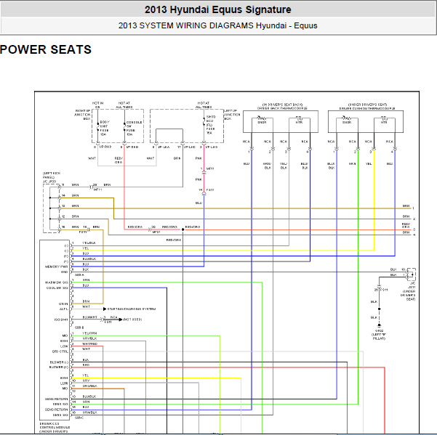Click the "ISO 9141" pin label
The height and width of the screenshot is (435, 437).
click(61, 320)
